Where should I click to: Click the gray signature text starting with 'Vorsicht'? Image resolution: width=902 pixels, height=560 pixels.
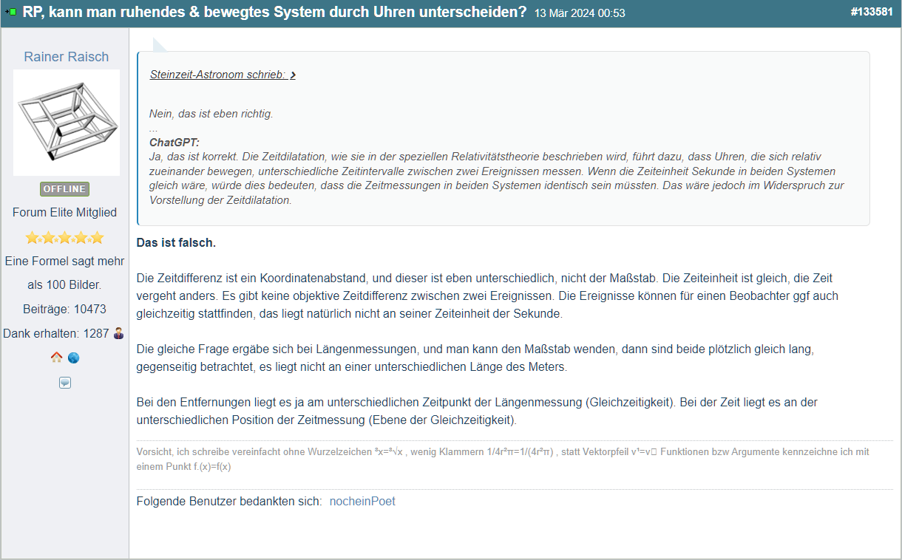pos(503,459)
